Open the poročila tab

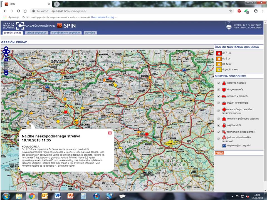pos(90,33)
